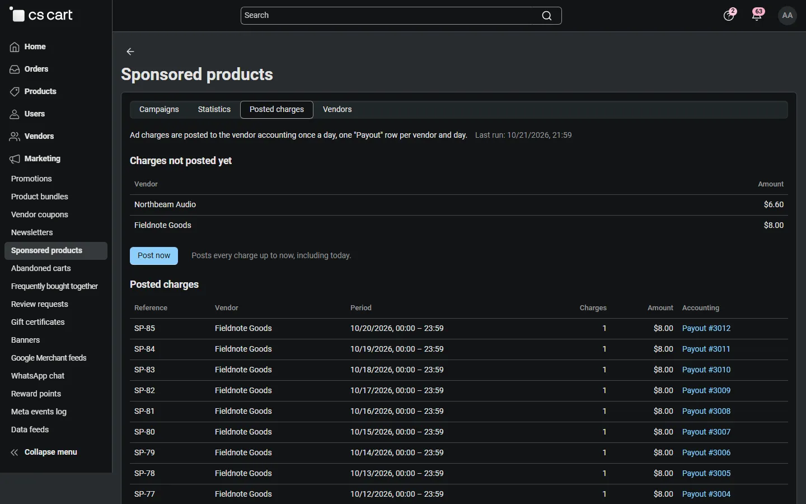
Task: Open the Vendors tab
Action: point(338,109)
